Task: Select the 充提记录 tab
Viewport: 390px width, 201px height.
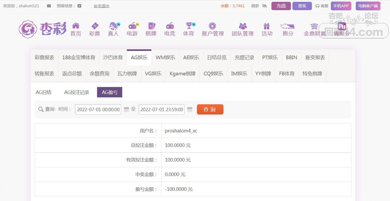Action: pos(244,58)
